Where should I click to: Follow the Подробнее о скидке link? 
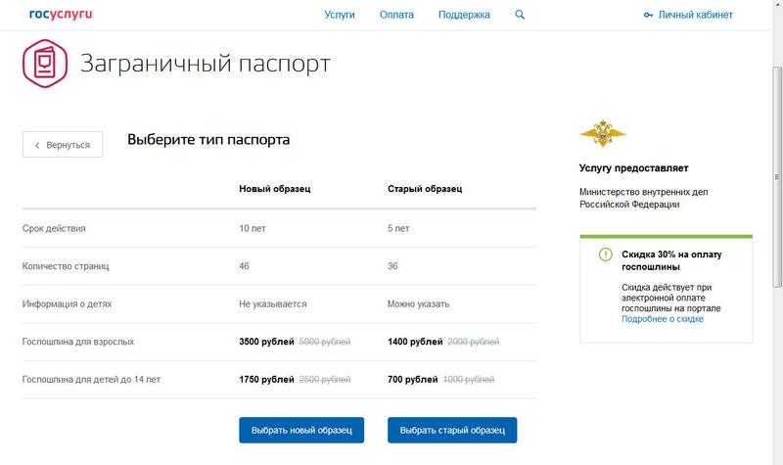pyautogui.click(x=662, y=319)
